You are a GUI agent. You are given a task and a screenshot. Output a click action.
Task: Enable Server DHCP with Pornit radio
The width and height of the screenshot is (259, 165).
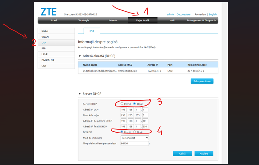pos(122,104)
